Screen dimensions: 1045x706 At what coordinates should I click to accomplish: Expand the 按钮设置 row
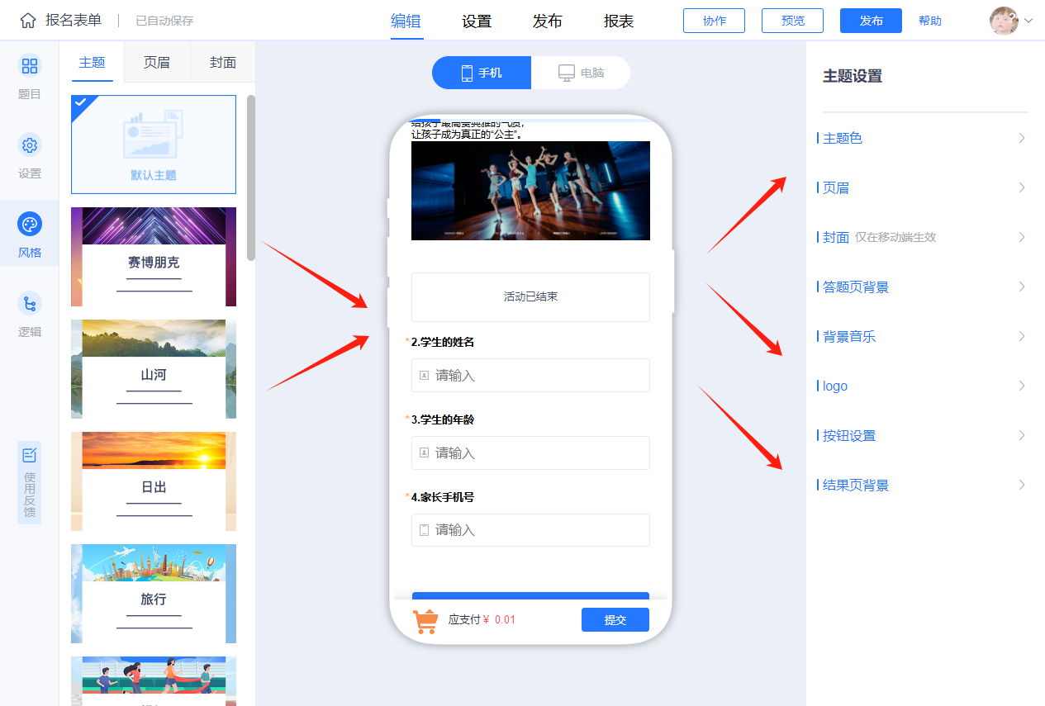924,435
